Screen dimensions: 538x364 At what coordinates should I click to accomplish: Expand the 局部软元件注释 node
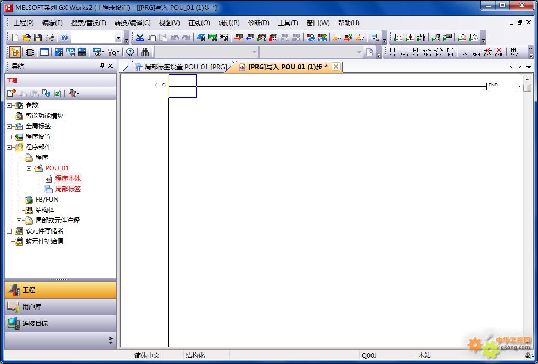[x=19, y=220]
